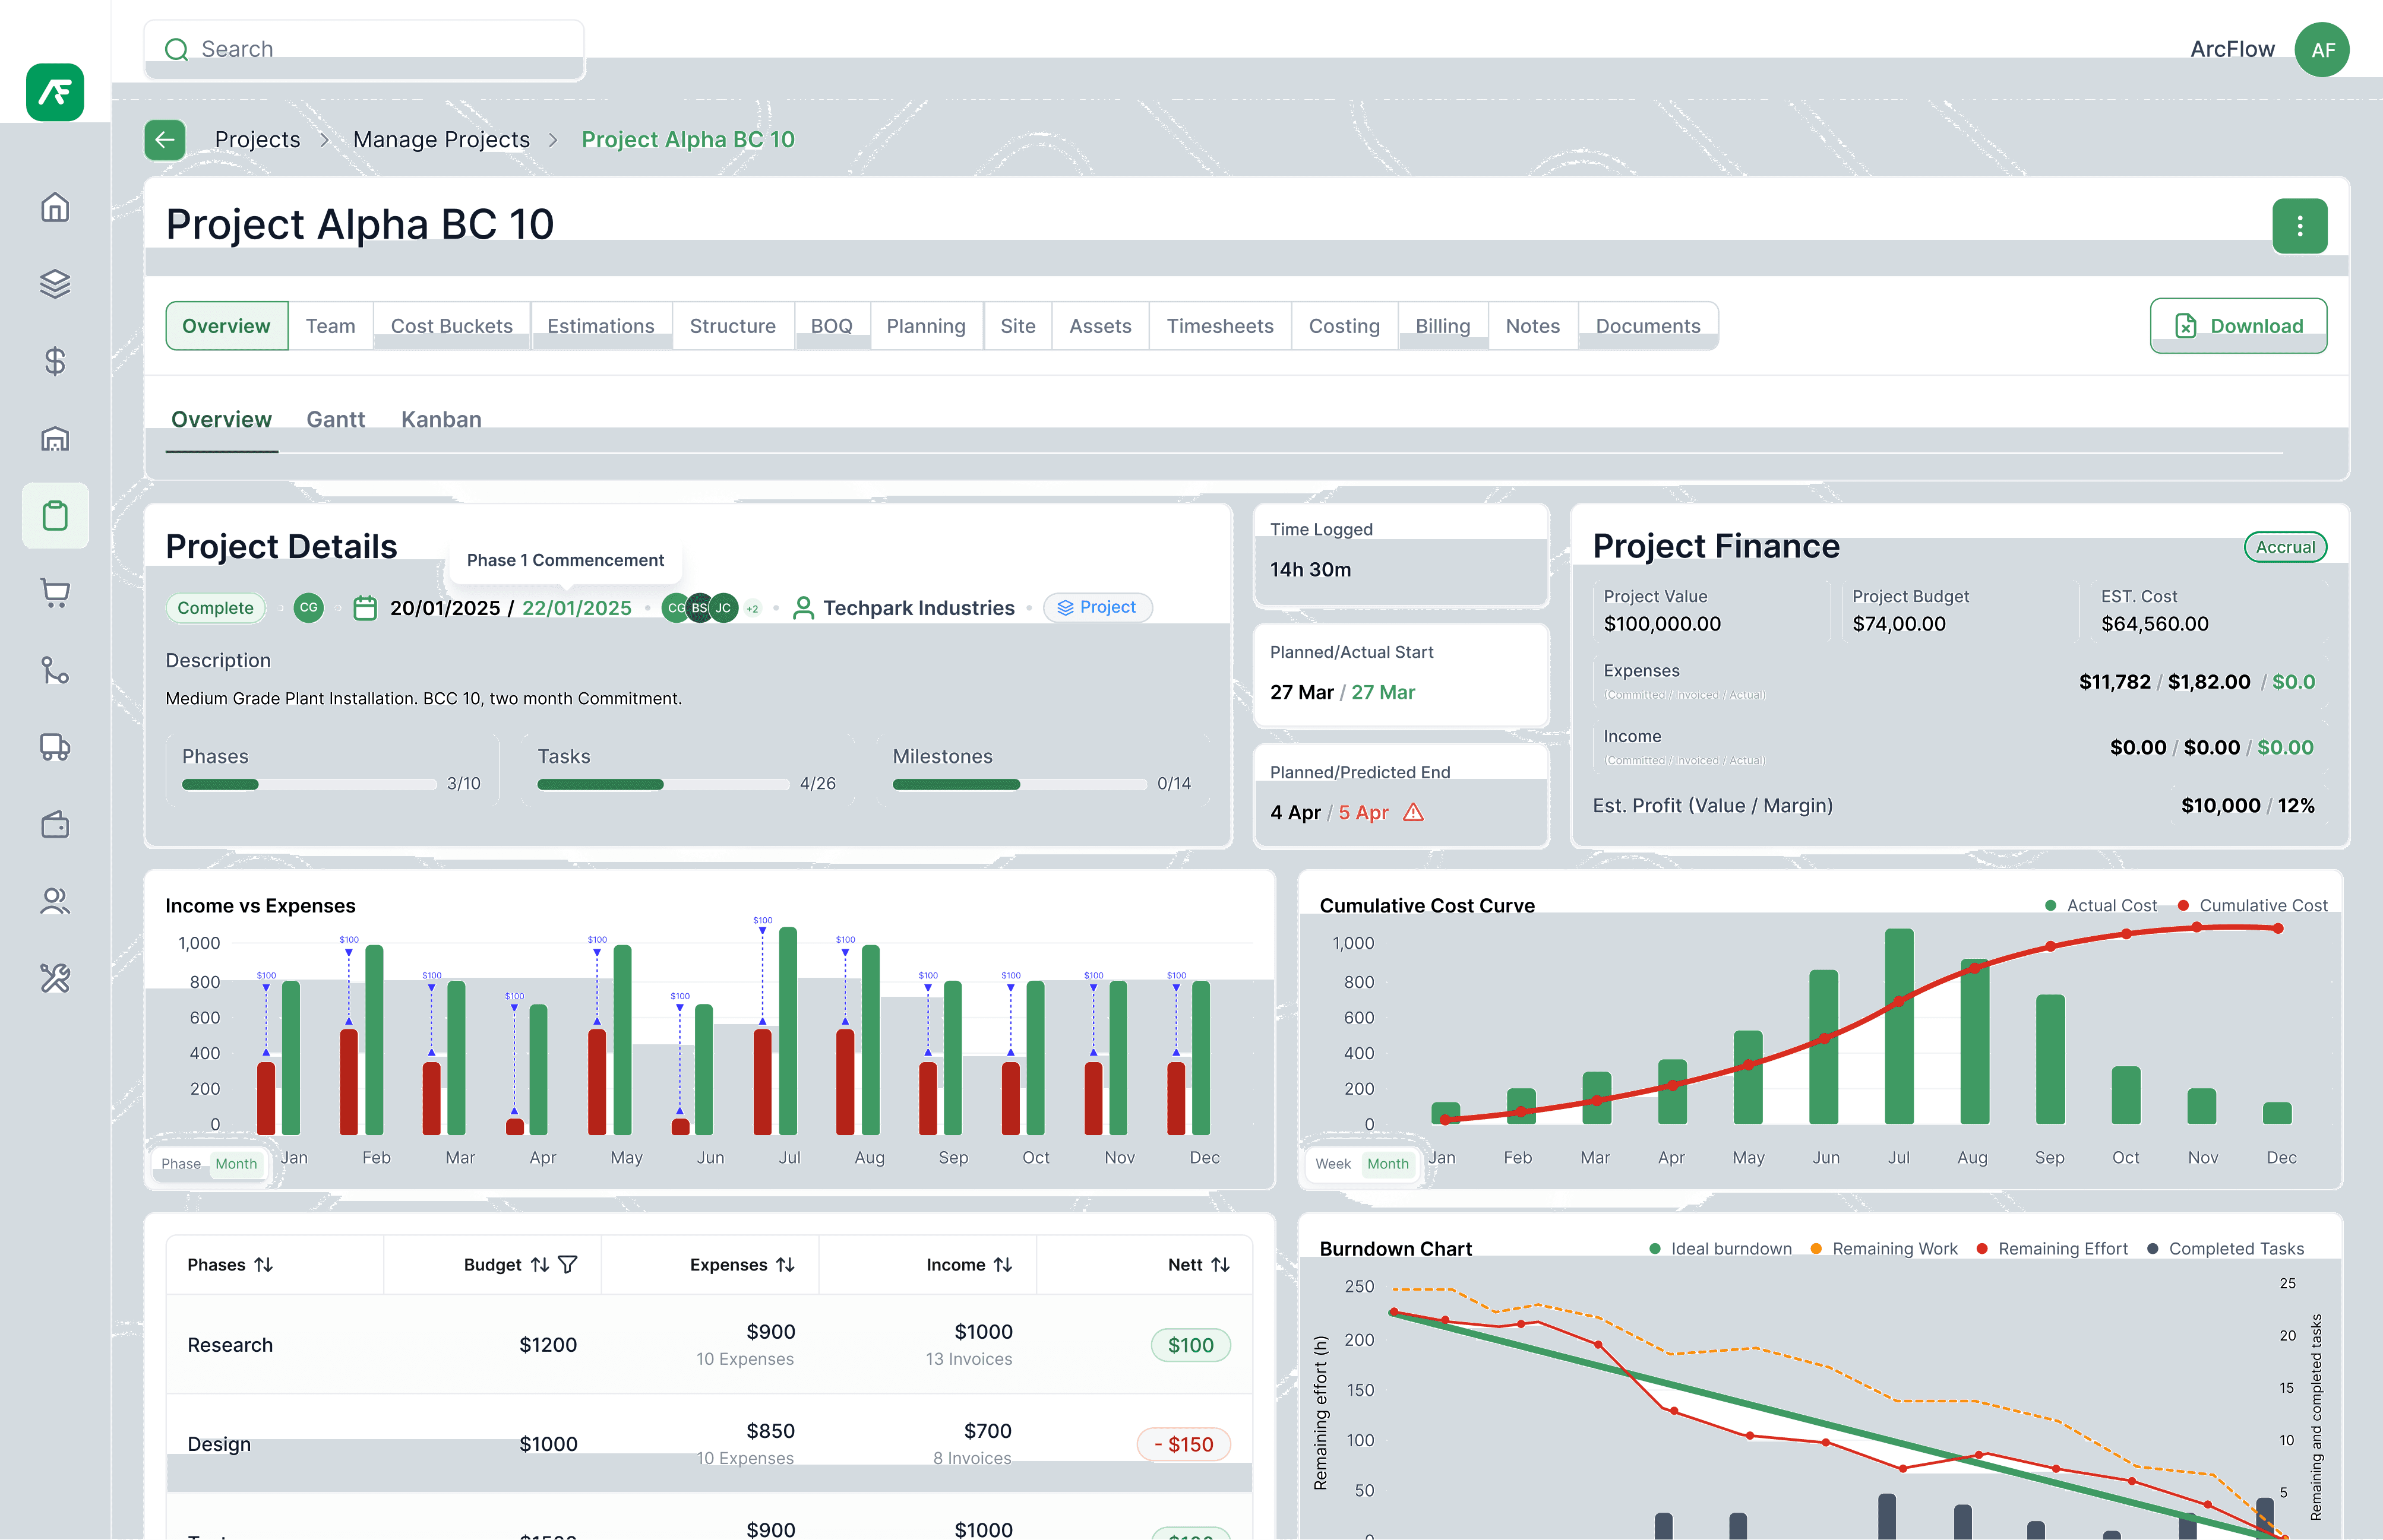Click the home icon in sidebar

point(55,207)
